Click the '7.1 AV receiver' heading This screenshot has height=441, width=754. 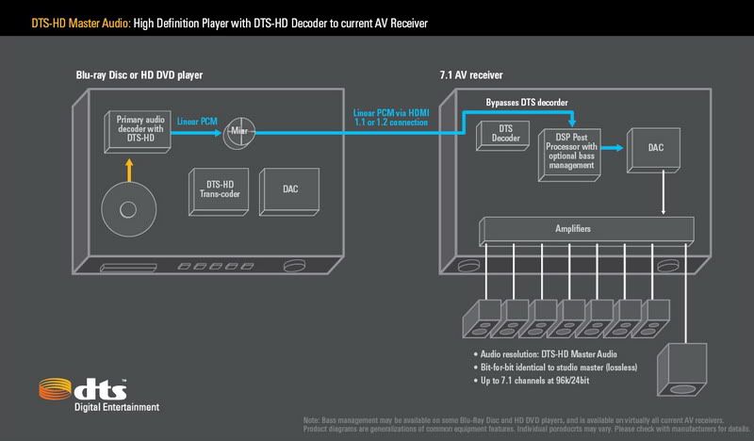click(x=470, y=75)
